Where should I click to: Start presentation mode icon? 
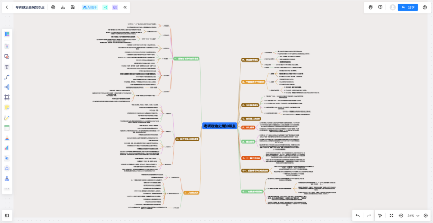(x=380, y=7)
